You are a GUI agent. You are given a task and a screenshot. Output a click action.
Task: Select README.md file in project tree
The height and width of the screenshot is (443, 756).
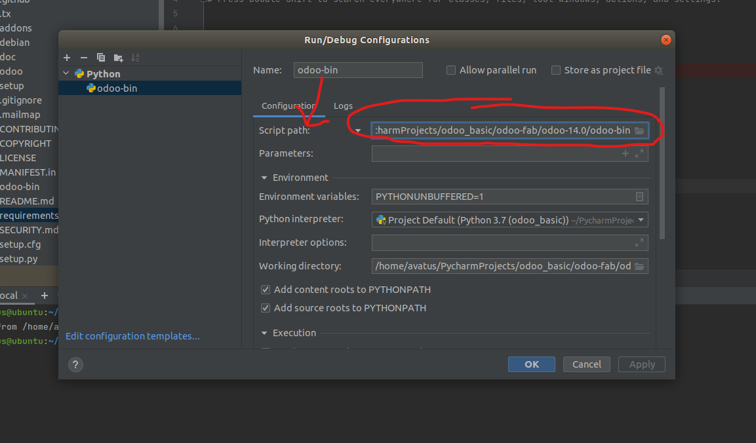click(x=27, y=201)
